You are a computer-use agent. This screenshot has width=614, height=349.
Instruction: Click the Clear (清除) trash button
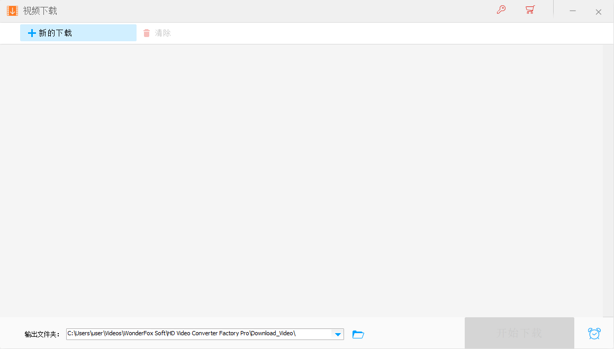pos(157,33)
